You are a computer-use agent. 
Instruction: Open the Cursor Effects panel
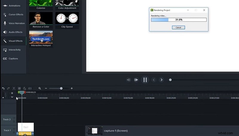point(13,14)
